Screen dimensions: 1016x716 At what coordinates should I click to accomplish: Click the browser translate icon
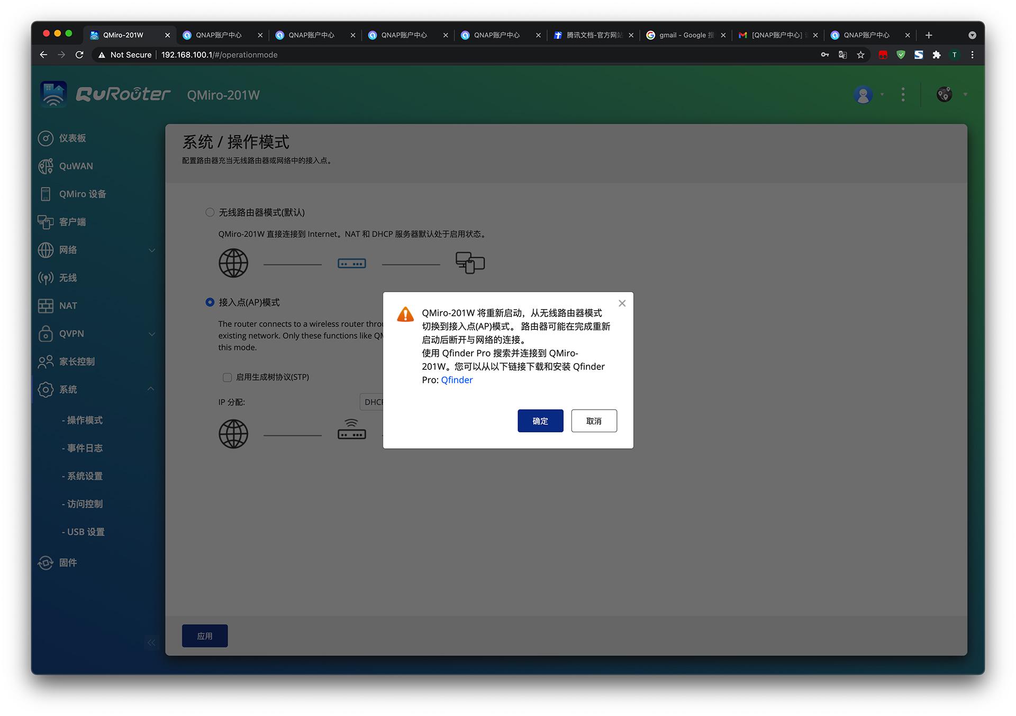coord(842,55)
